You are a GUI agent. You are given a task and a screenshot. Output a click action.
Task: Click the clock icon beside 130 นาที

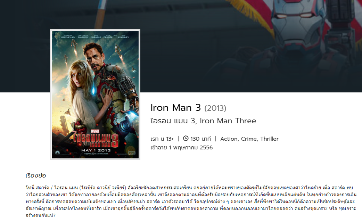(x=186, y=139)
